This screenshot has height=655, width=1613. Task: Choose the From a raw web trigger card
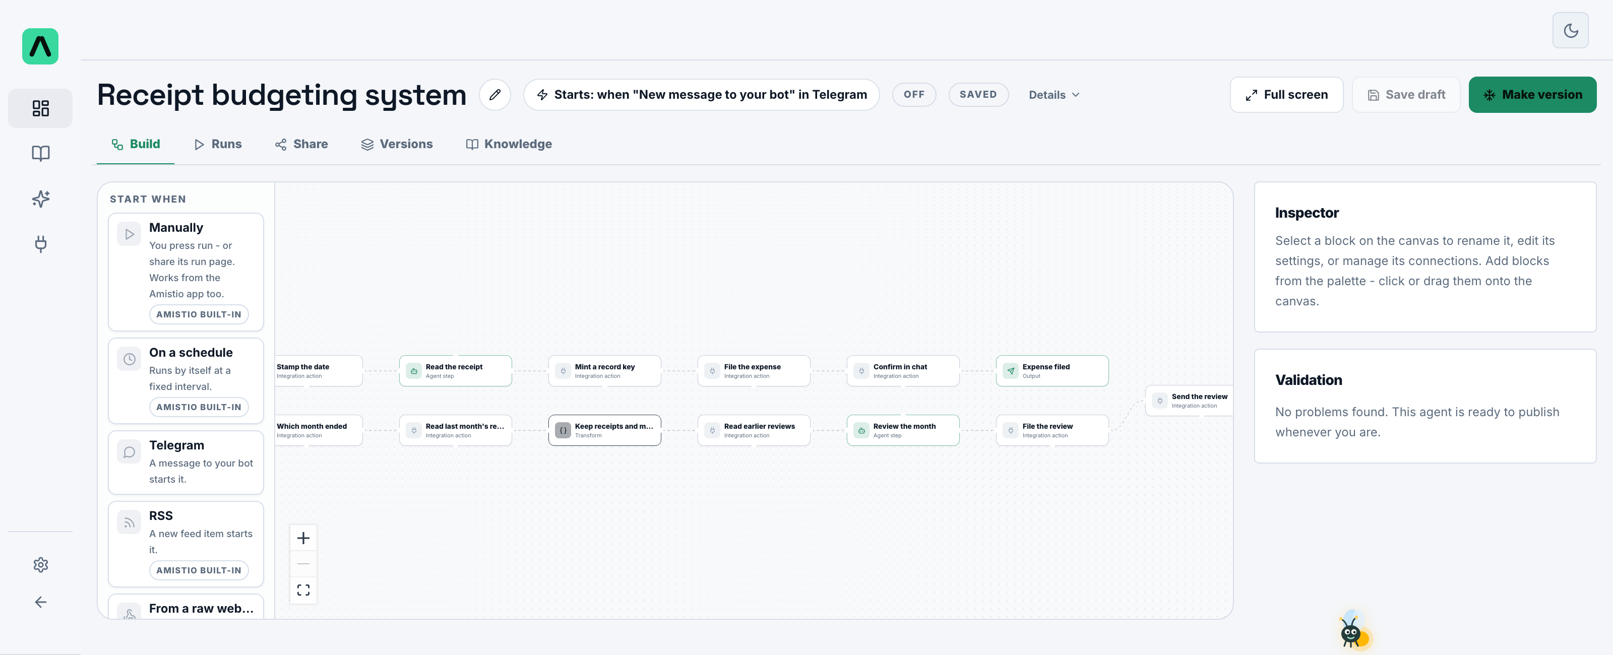186,607
